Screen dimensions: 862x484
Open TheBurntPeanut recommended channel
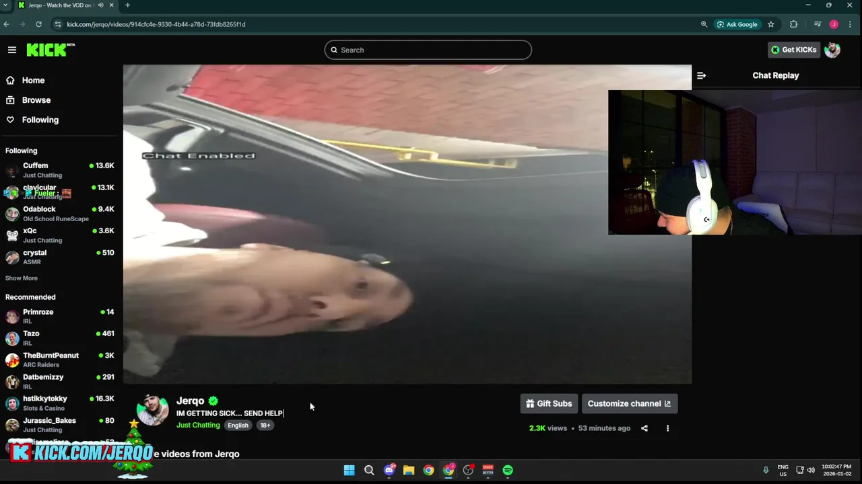(x=60, y=360)
